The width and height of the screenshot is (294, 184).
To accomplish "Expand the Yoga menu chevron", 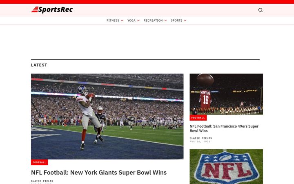I will click(x=138, y=20).
